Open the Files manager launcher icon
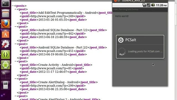Viewport: 177px width, 100px height. click(x=6, y=13)
